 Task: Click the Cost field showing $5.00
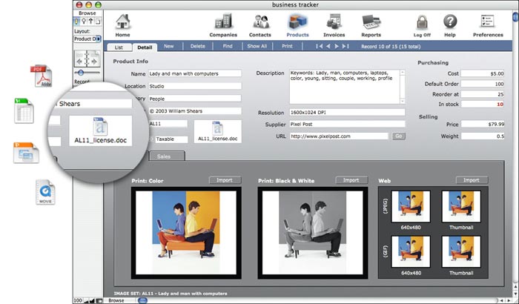pyautogui.click(x=483, y=73)
